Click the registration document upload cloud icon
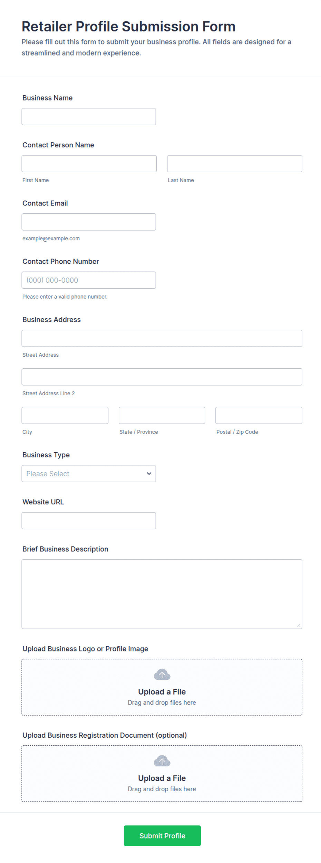Screen dimensions: 321x863 (162, 760)
